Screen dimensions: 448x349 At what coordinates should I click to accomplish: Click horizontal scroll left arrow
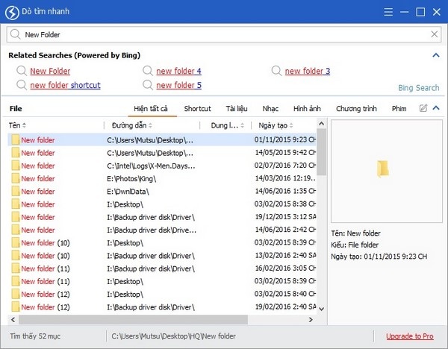[13, 320]
